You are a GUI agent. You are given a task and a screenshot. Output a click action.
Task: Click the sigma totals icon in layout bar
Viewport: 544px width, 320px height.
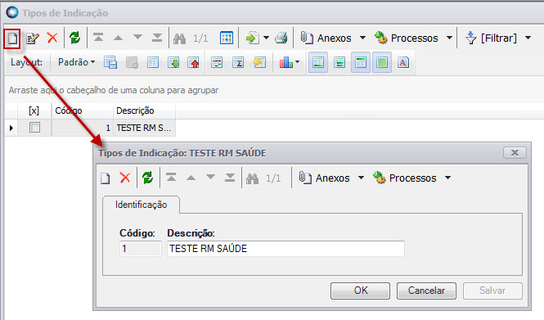(x=238, y=62)
